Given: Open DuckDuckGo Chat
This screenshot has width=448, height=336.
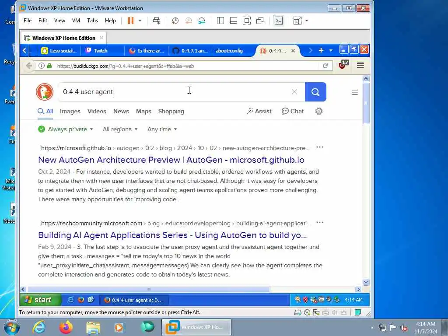Looking at the screenshot, I should (293, 111).
